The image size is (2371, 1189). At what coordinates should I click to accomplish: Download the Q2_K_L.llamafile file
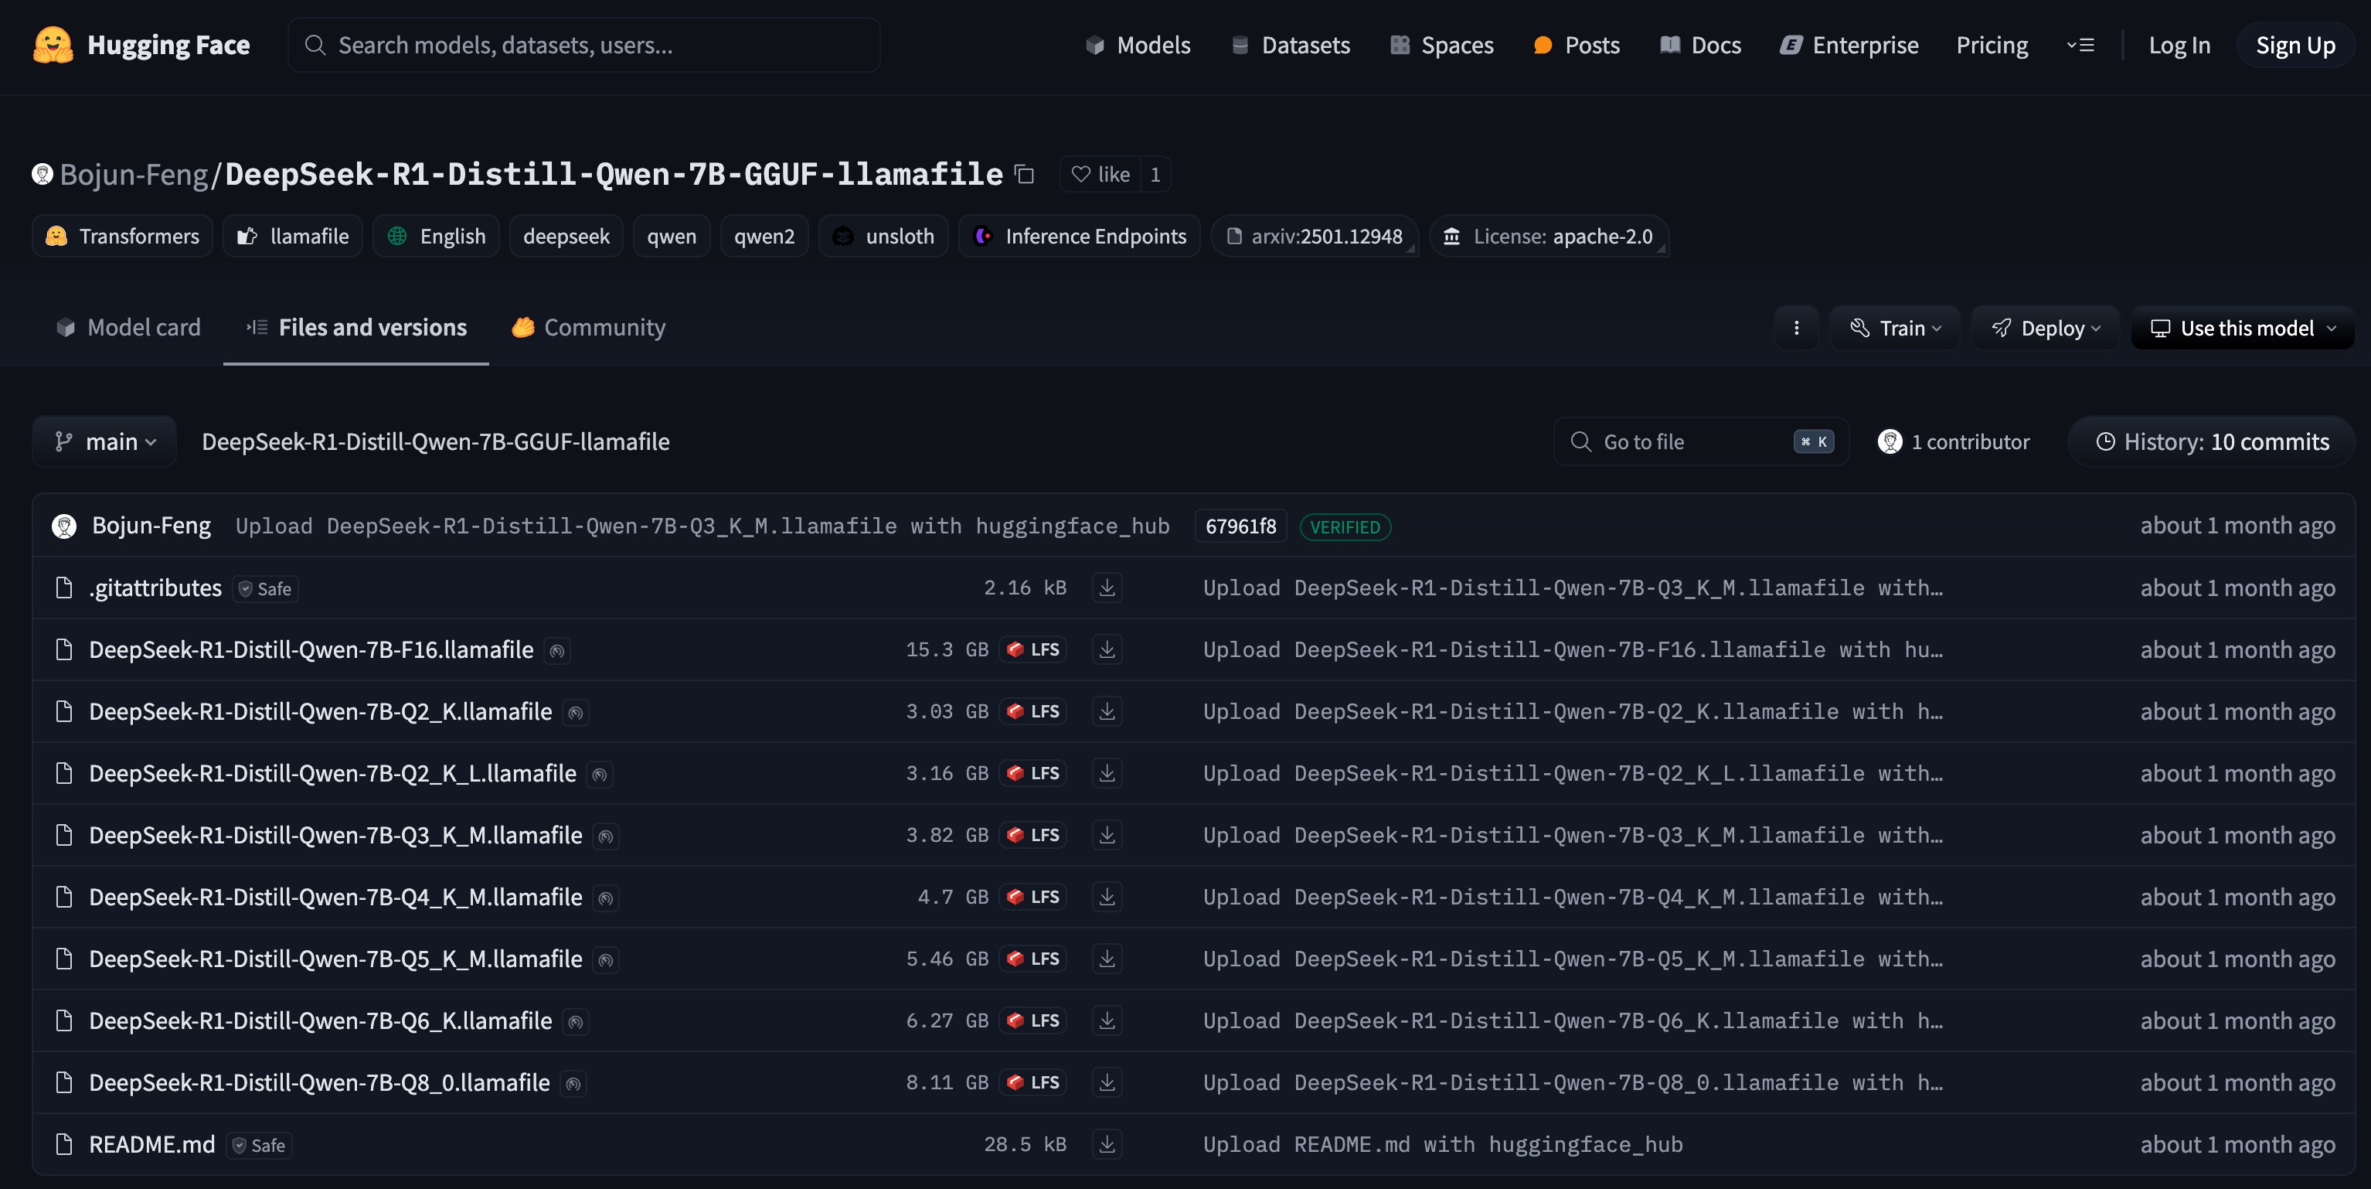1107,773
